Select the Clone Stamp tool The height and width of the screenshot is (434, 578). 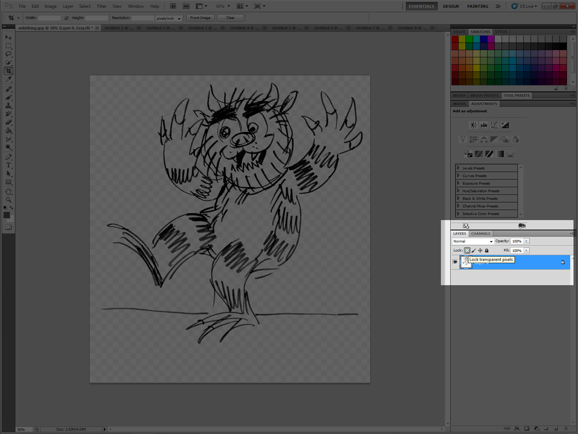(x=9, y=106)
